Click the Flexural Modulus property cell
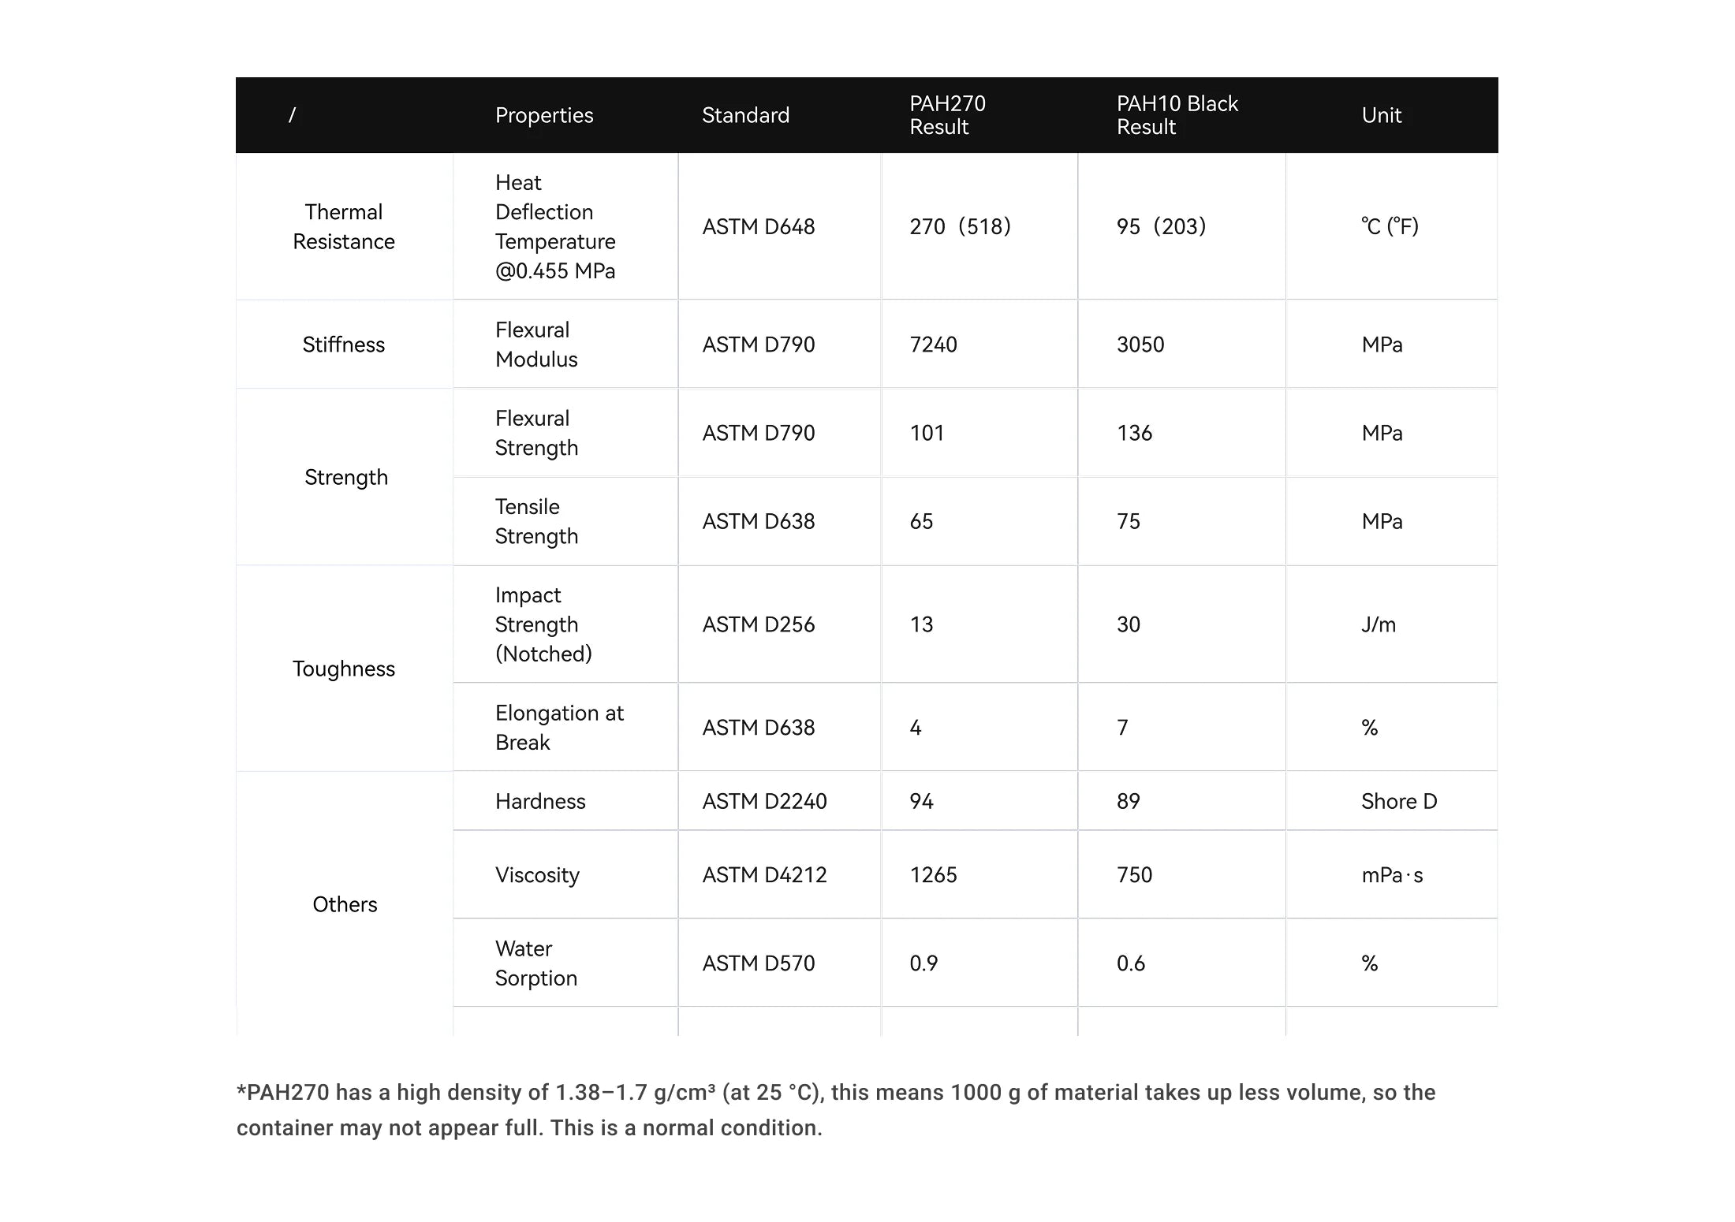This screenshot has height=1222, width=1735. (x=536, y=345)
